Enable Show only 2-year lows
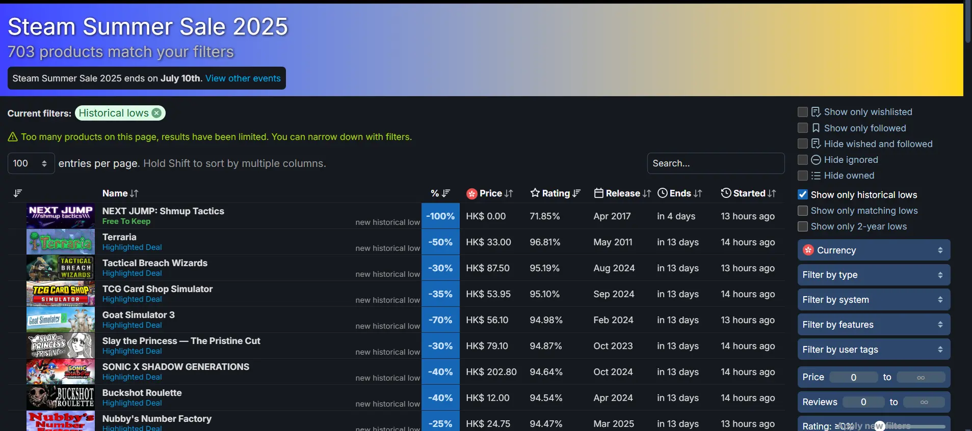This screenshot has height=431, width=972. (803, 226)
